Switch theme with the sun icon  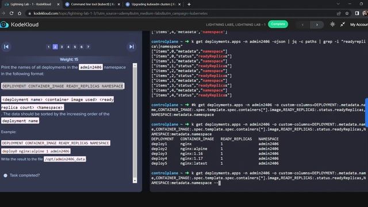332,24
